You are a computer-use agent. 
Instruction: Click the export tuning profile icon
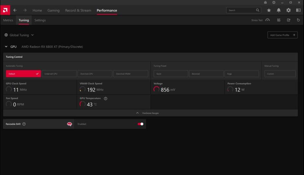(x=288, y=20)
